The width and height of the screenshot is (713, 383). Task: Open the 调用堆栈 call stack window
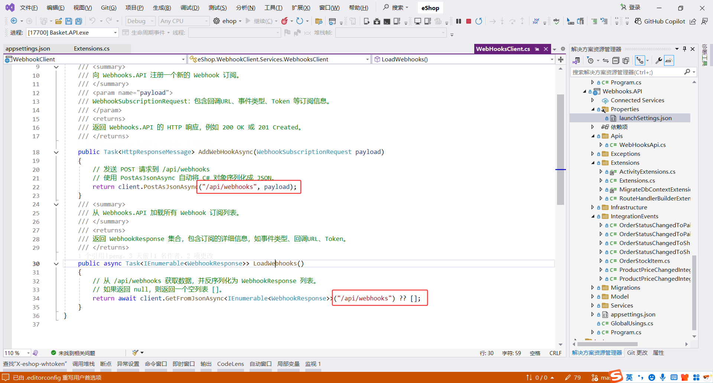[84, 364]
